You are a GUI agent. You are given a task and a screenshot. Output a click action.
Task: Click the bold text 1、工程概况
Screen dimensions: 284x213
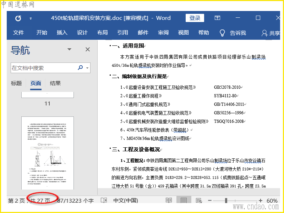[x=132, y=161]
